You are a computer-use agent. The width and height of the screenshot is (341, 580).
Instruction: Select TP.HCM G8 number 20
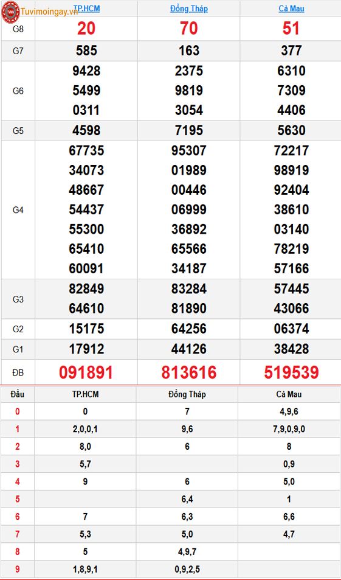click(86, 29)
